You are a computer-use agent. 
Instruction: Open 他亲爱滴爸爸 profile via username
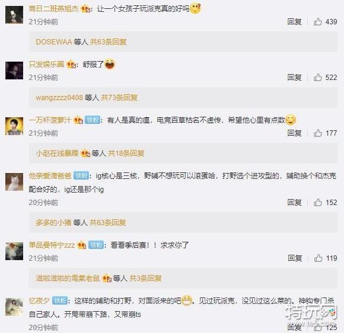pos(50,175)
